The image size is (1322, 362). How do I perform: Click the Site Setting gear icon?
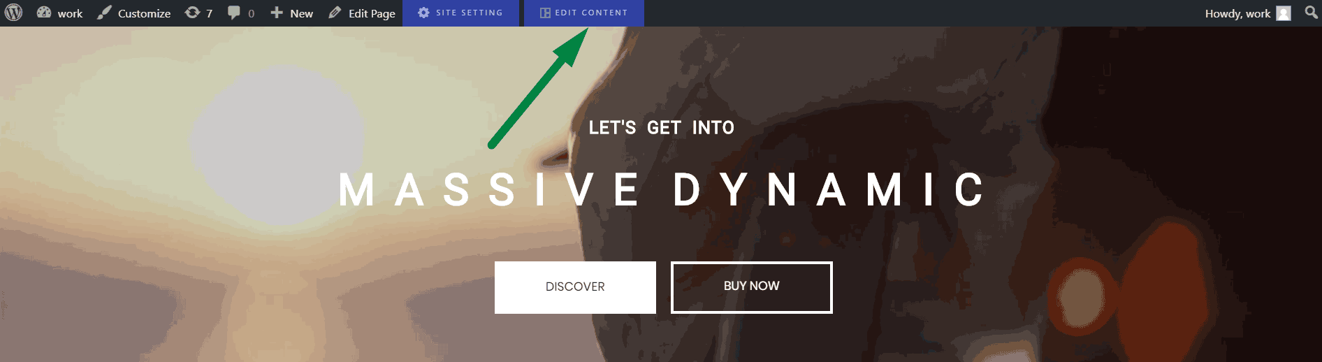pos(423,13)
